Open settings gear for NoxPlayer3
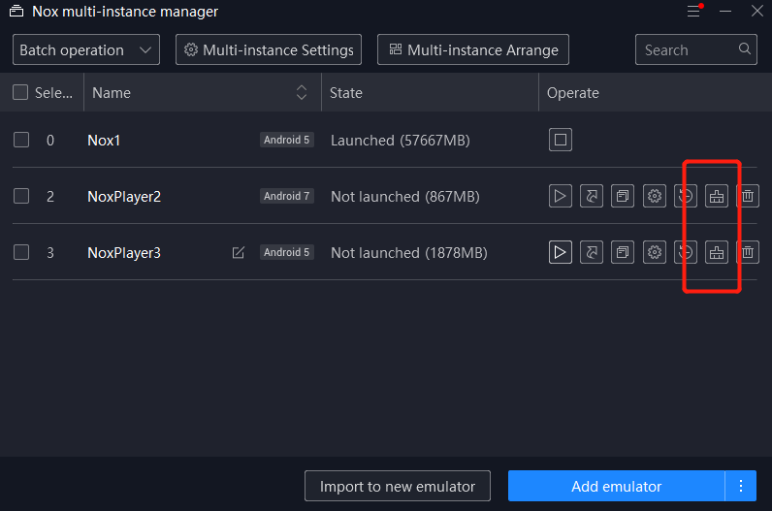This screenshot has width=772, height=511. (x=655, y=252)
